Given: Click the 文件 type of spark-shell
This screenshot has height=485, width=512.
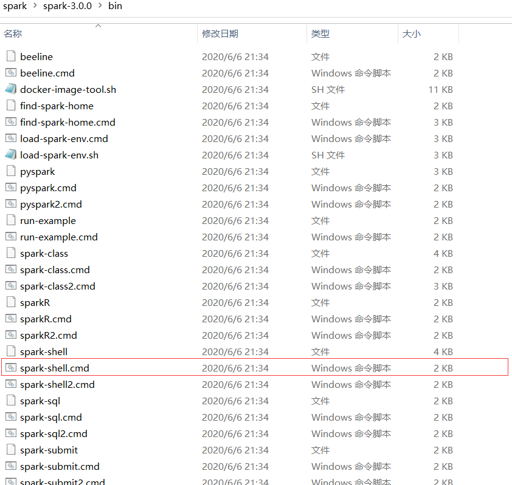Looking at the screenshot, I should 320,351.
